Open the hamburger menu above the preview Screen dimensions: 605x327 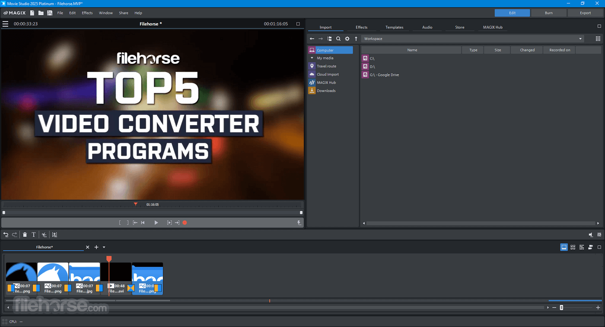tap(5, 24)
